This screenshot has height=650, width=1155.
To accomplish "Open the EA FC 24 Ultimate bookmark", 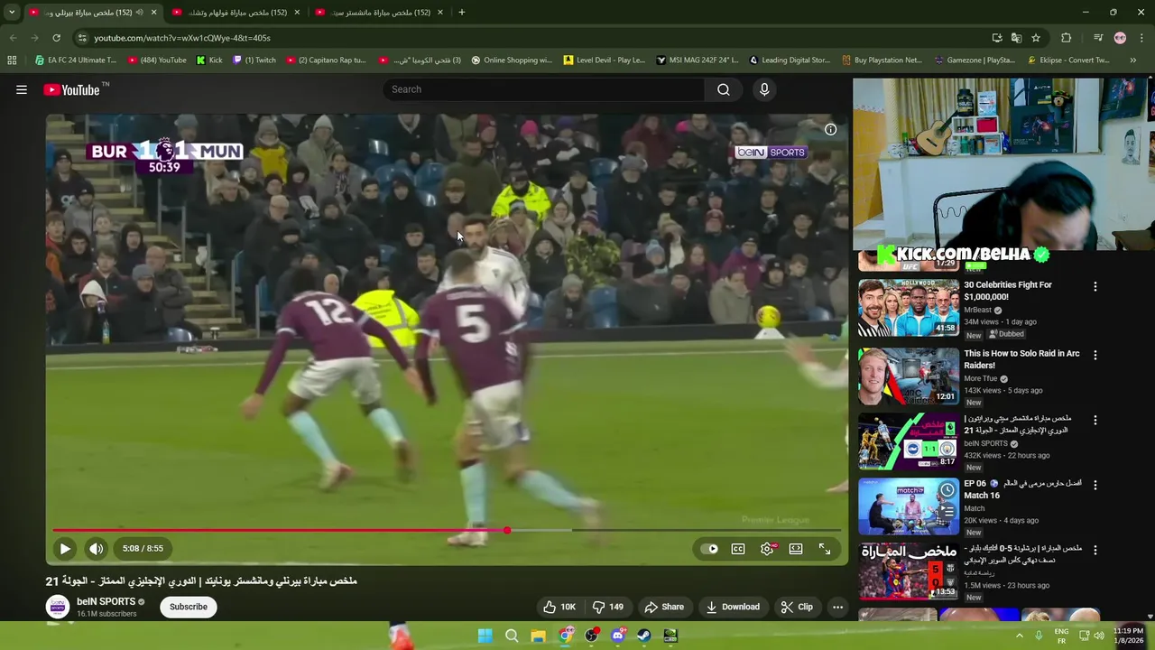I will pos(75,60).
